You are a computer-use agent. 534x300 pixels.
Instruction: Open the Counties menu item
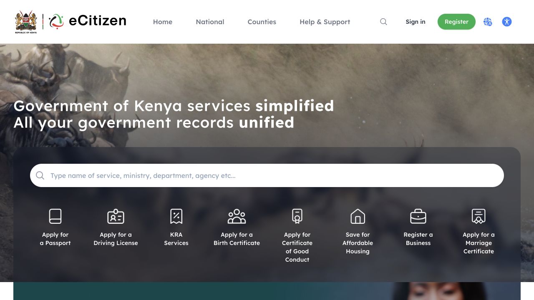pos(262,22)
